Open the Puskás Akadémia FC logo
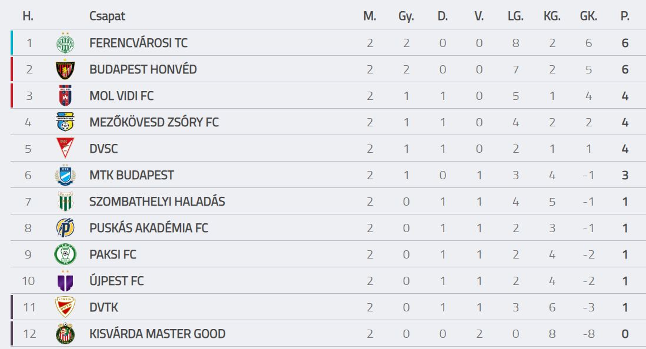The height and width of the screenshot is (349, 646). (65, 227)
